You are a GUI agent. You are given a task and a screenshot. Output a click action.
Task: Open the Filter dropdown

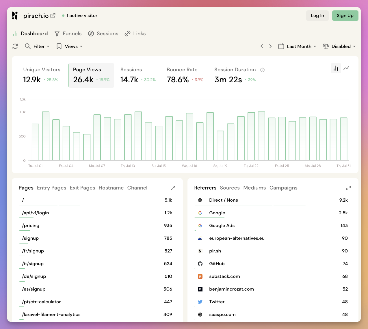(40, 46)
